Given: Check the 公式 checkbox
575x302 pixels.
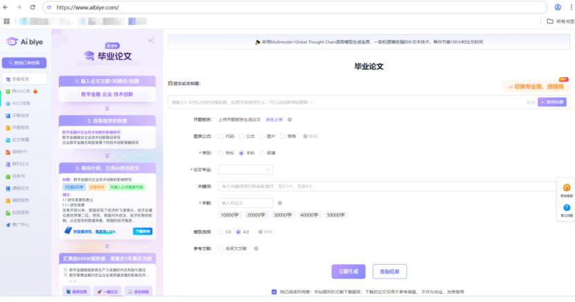Looking at the screenshot, I should pyautogui.click(x=241, y=136).
